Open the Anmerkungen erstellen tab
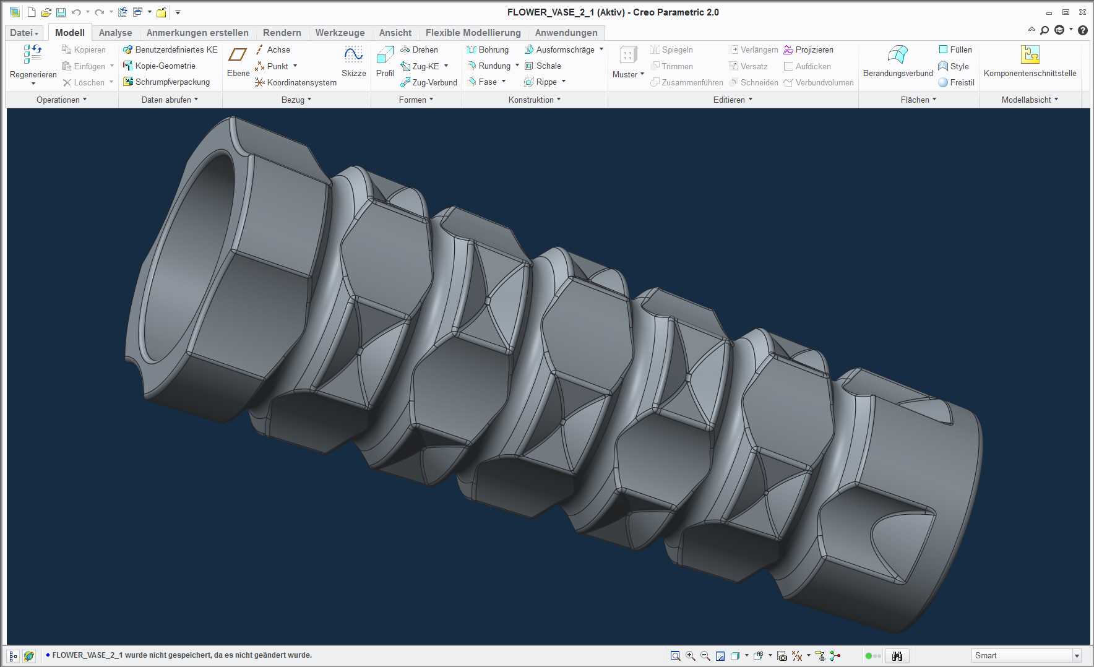The height and width of the screenshot is (667, 1094). pyautogui.click(x=197, y=33)
